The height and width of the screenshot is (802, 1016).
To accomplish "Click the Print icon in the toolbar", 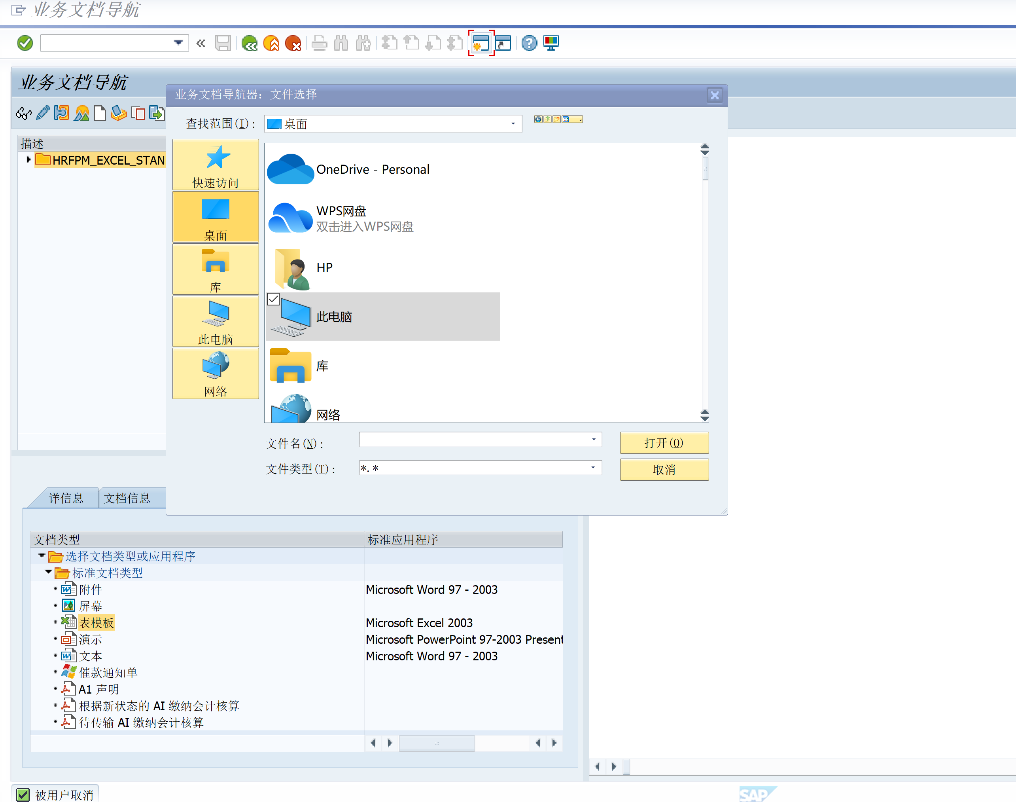I will tap(319, 43).
